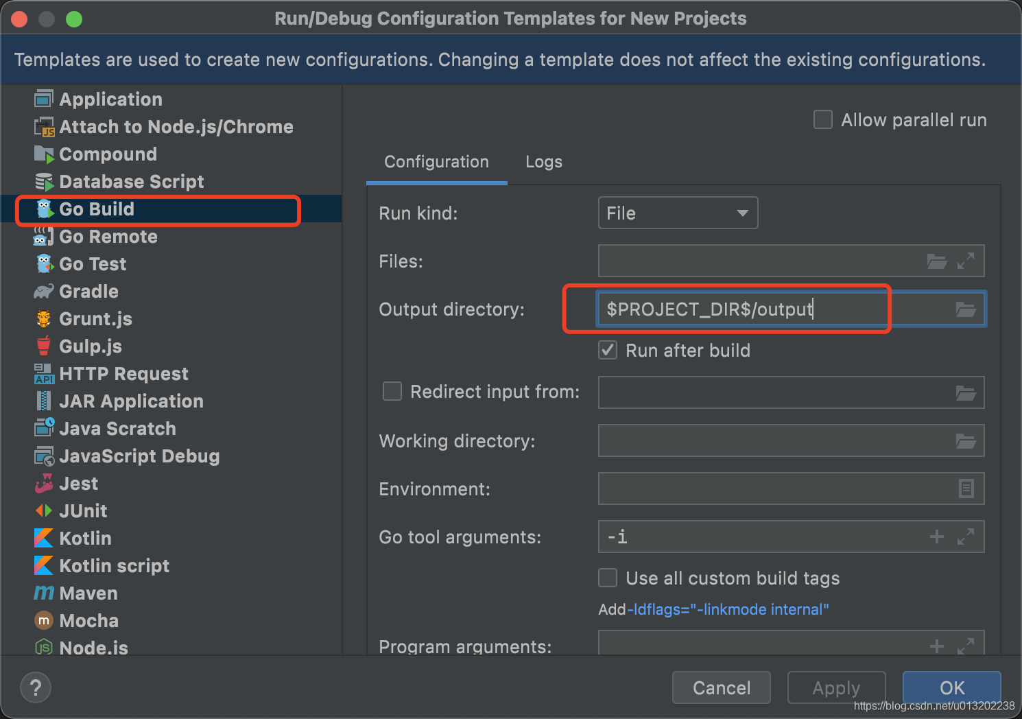
Task: Enable Allow parallel run checkbox
Action: point(823,120)
